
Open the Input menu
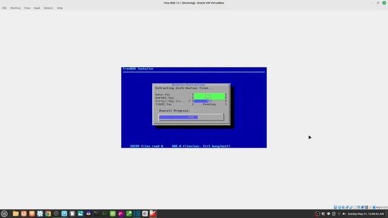(x=37, y=8)
